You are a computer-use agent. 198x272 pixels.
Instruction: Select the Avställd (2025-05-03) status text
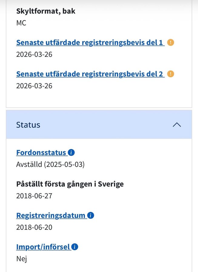point(50,165)
